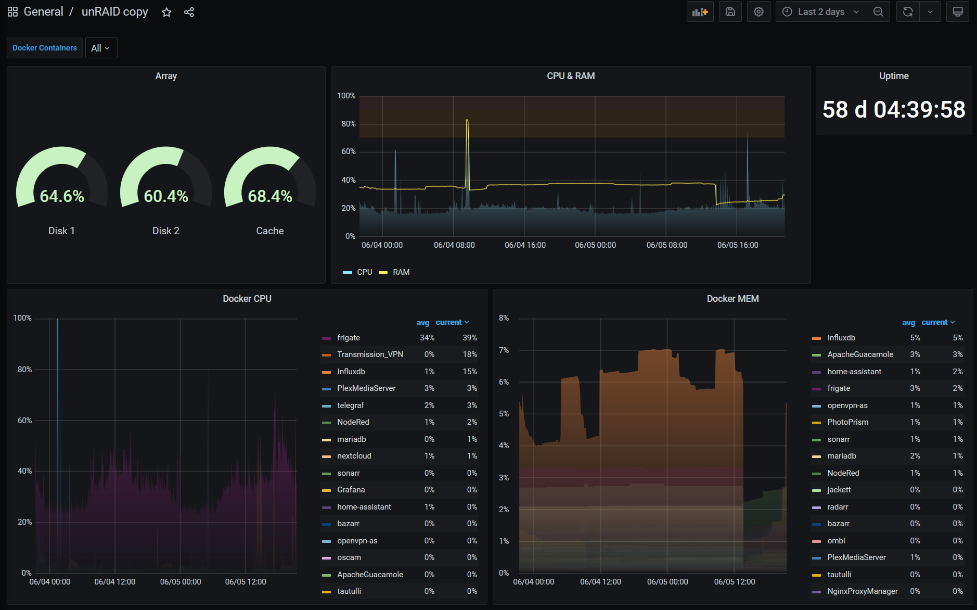This screenshot has width=977, height=610.
Task: Open the Uptime panel title menu
Action: tap(894, 76)
